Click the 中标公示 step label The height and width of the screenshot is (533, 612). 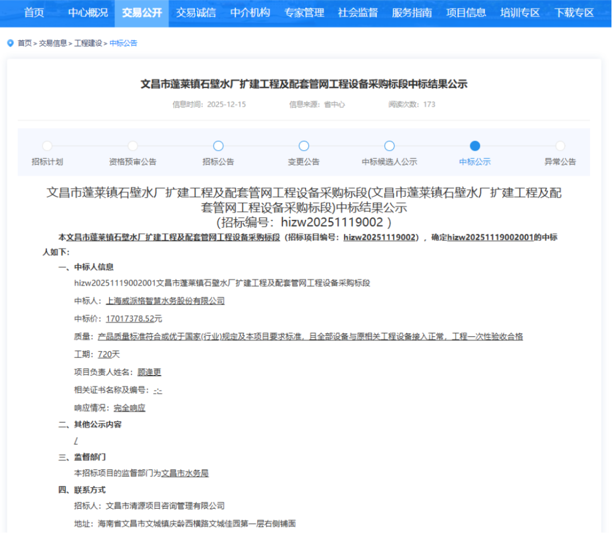475,162
